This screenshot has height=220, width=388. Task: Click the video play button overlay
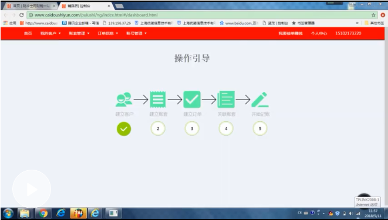pyautogui.click(x=32, y=189)
